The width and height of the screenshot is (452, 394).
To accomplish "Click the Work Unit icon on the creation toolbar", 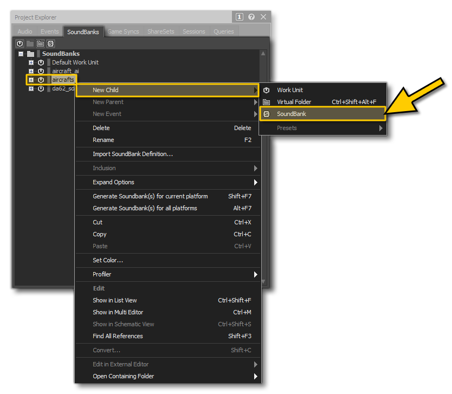I will pyautogui.click(x=20, y=44).
